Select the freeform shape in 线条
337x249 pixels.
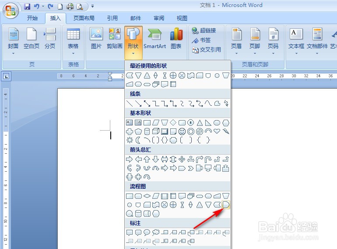[x=217, y=104]
